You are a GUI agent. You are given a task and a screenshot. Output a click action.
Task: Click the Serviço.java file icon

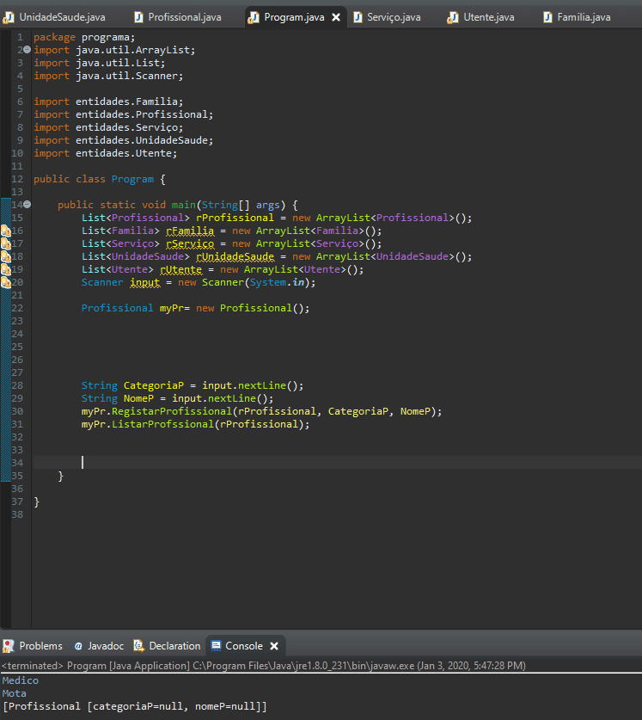tap(358, 17)
